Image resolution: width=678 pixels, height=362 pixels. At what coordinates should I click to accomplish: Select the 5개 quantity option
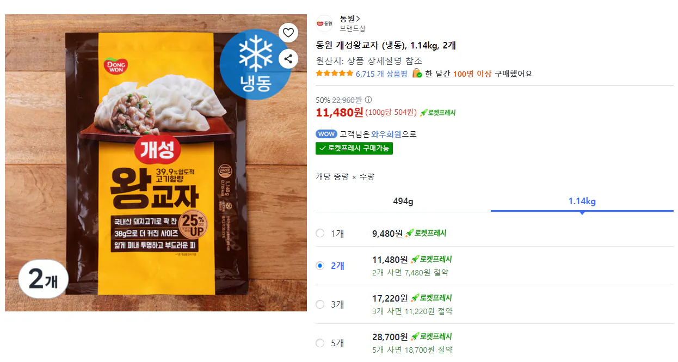(320, 343)
